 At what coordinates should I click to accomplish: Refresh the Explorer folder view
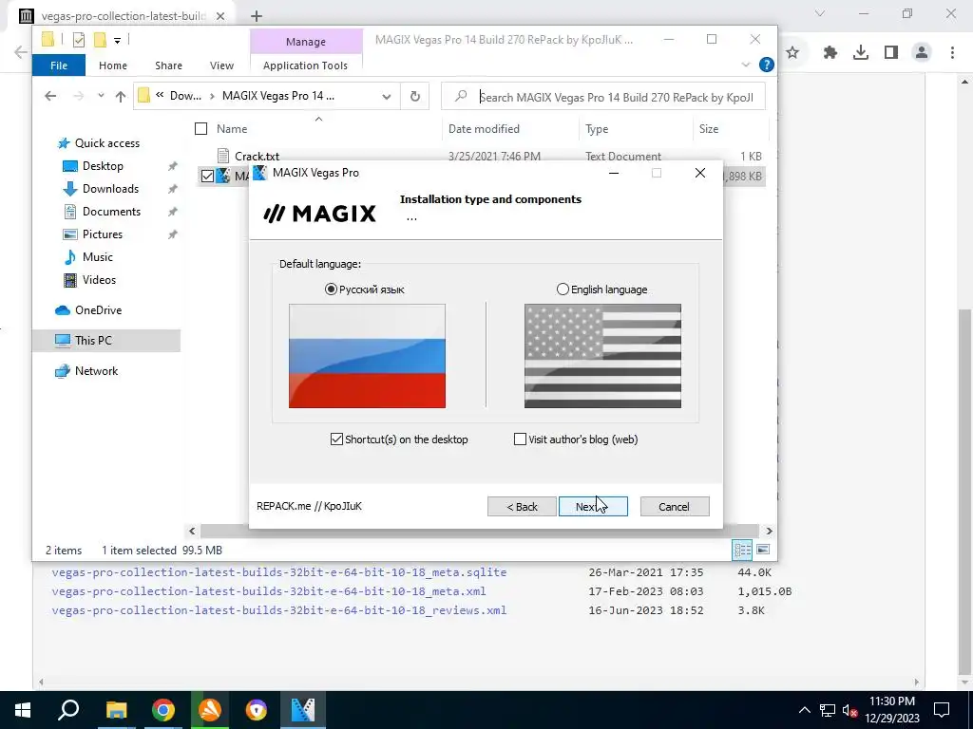[x=415, y=96]
